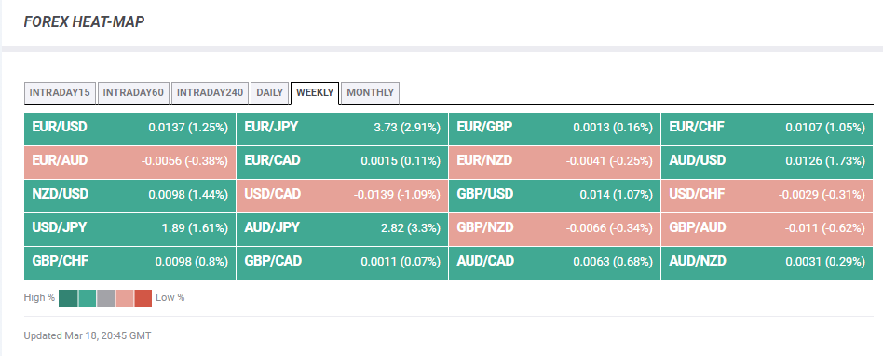Switch to the DAILY tab
Image resolution: width=883 pixels, height=356 pixels.
[270, 93]
